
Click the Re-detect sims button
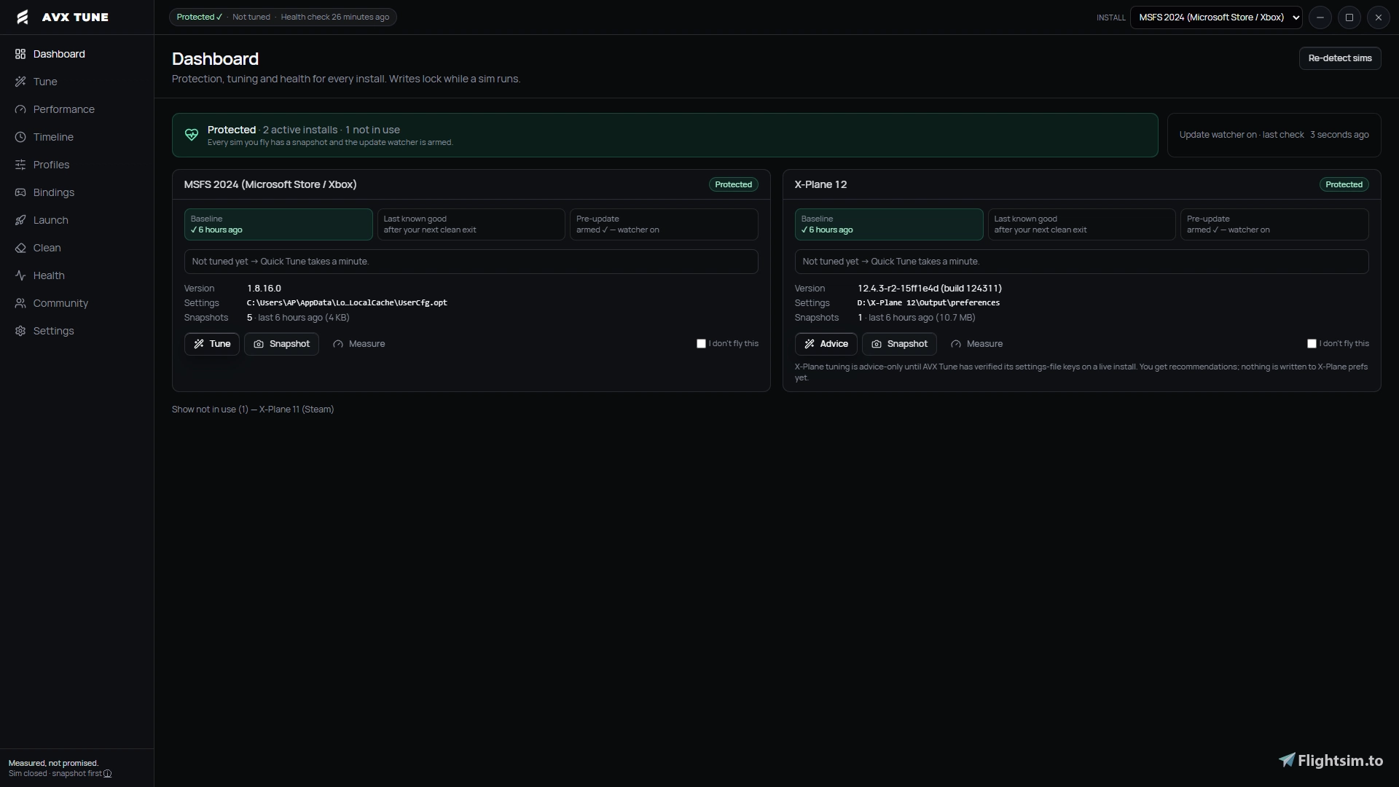click(1340, 58)
